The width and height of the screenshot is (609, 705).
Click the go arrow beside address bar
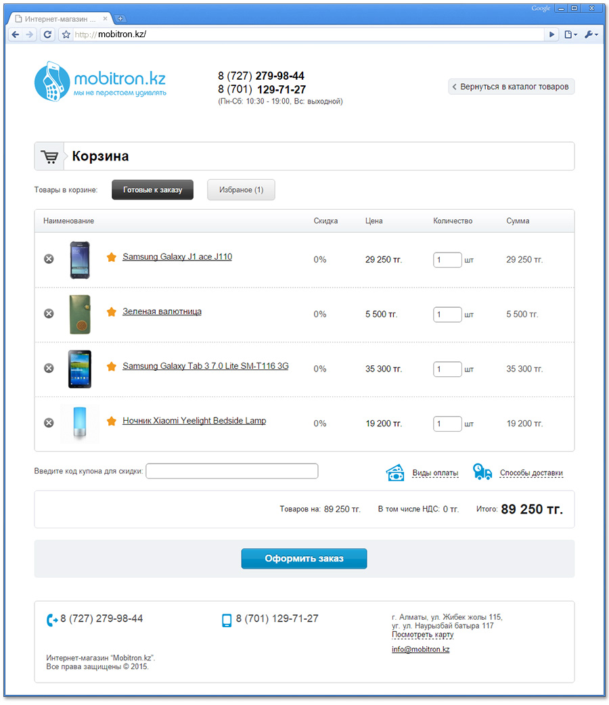click(551, 35)
